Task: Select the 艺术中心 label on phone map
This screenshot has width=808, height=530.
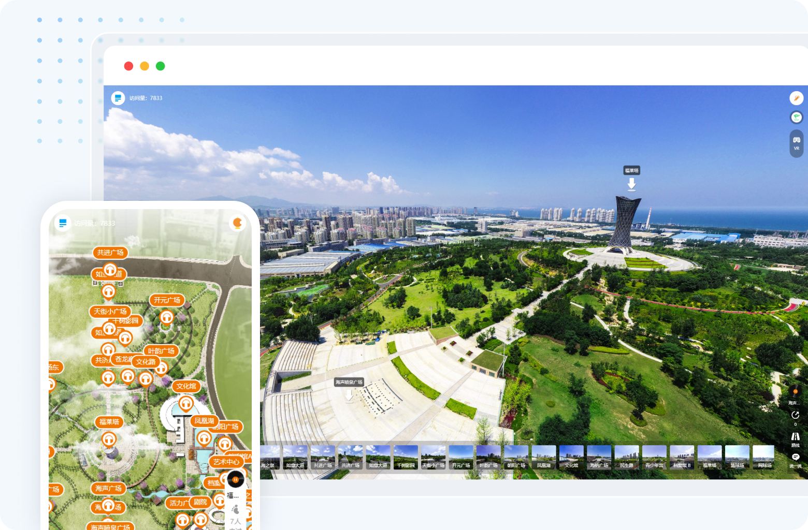Action: point(226,462)
